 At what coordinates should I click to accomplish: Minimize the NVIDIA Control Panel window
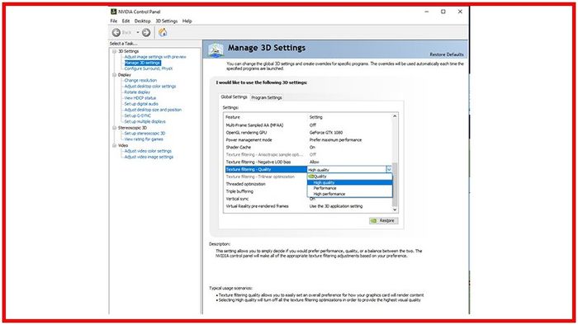coord(427,12)
